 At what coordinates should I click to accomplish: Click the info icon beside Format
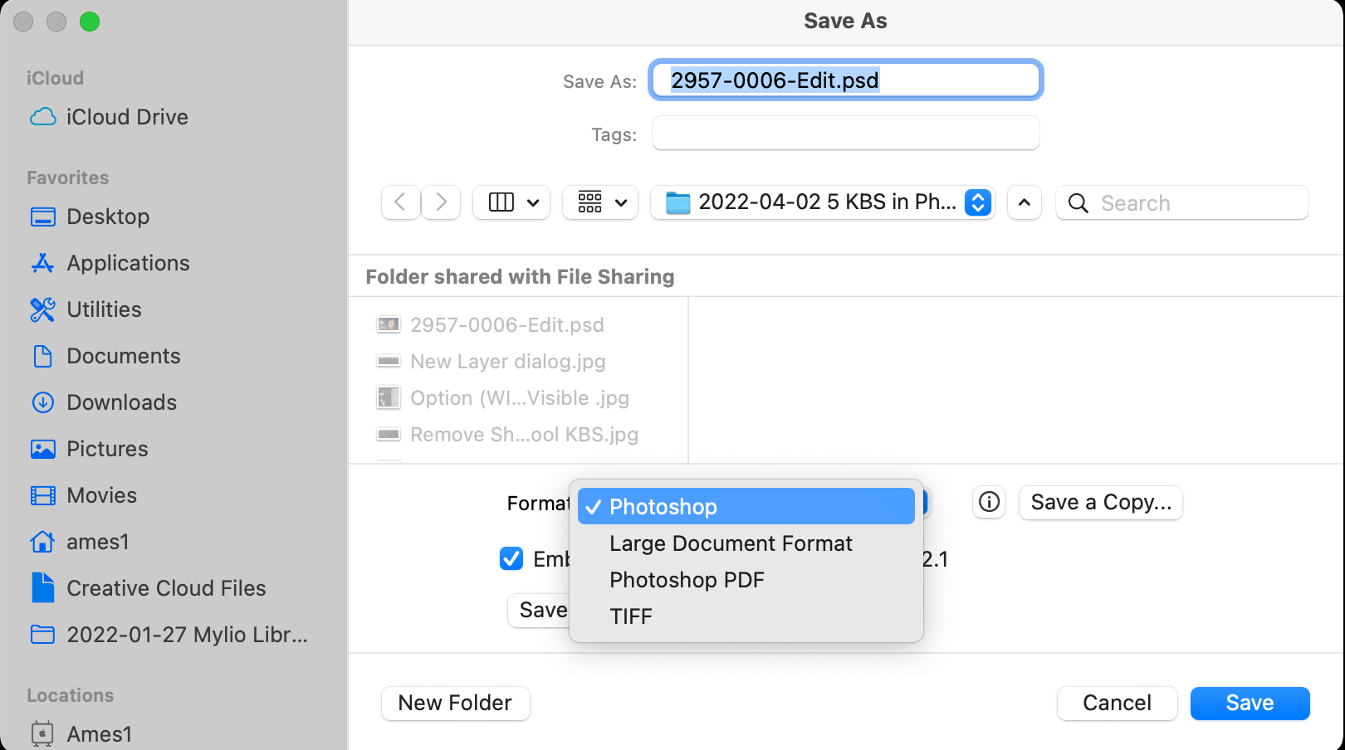click(989, 503)
